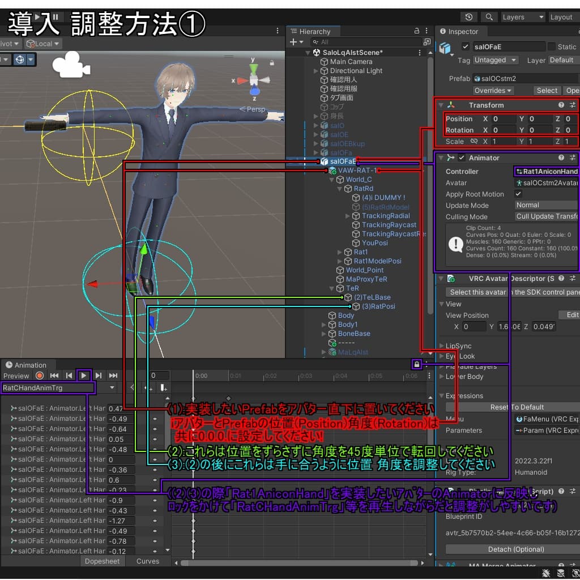Click the Hierarchy search field
This screenshot has width=580, height=580.
point(365,42)
